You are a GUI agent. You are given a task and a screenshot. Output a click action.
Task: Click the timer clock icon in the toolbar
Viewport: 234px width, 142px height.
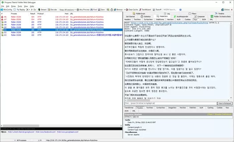point(112,10)
